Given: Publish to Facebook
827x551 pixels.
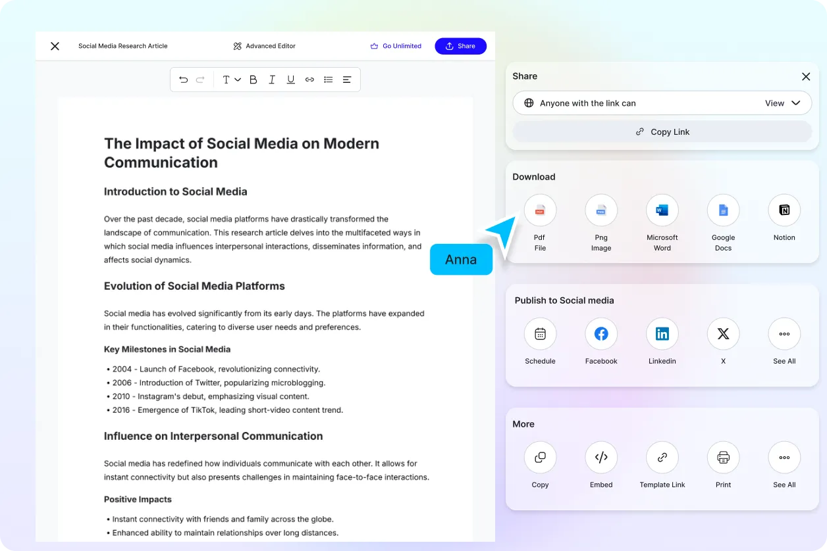Looking at the screenshot, I should point(601,334).
